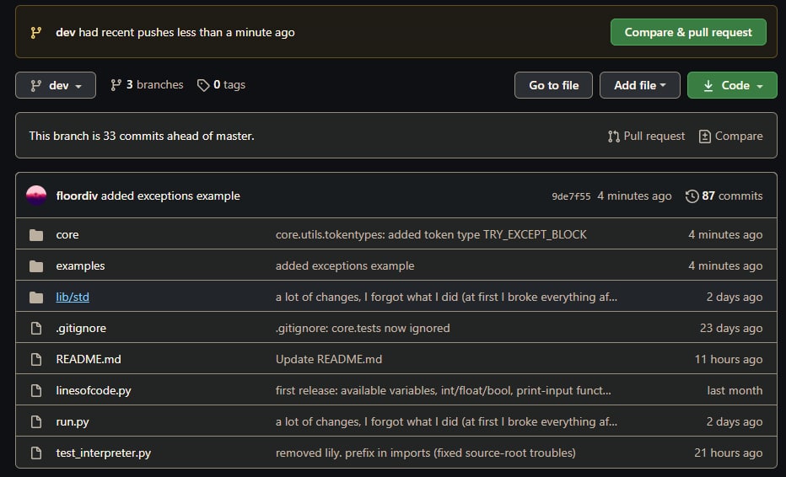Image resolution: width=786 pixels, height=477 pixels.
Task: Open the dev branch selector dropdown
Action: [x=56, y=85]
